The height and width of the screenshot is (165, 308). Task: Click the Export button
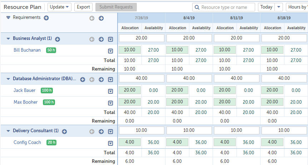tap(84, 7)
